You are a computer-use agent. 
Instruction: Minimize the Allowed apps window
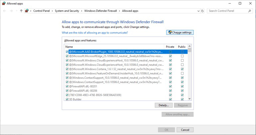pyautogui.click(x=230, y=3)
